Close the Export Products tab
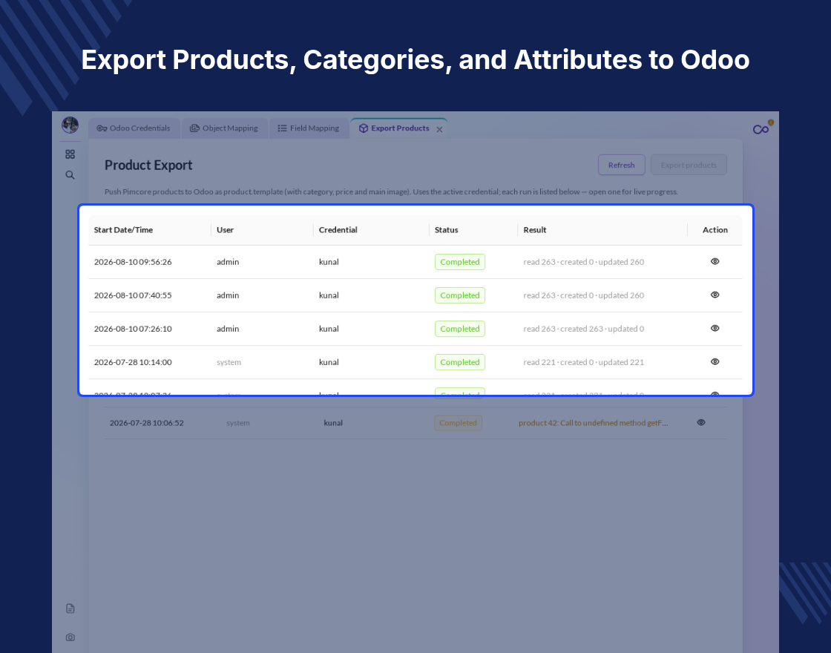 [x=439, y=129]
